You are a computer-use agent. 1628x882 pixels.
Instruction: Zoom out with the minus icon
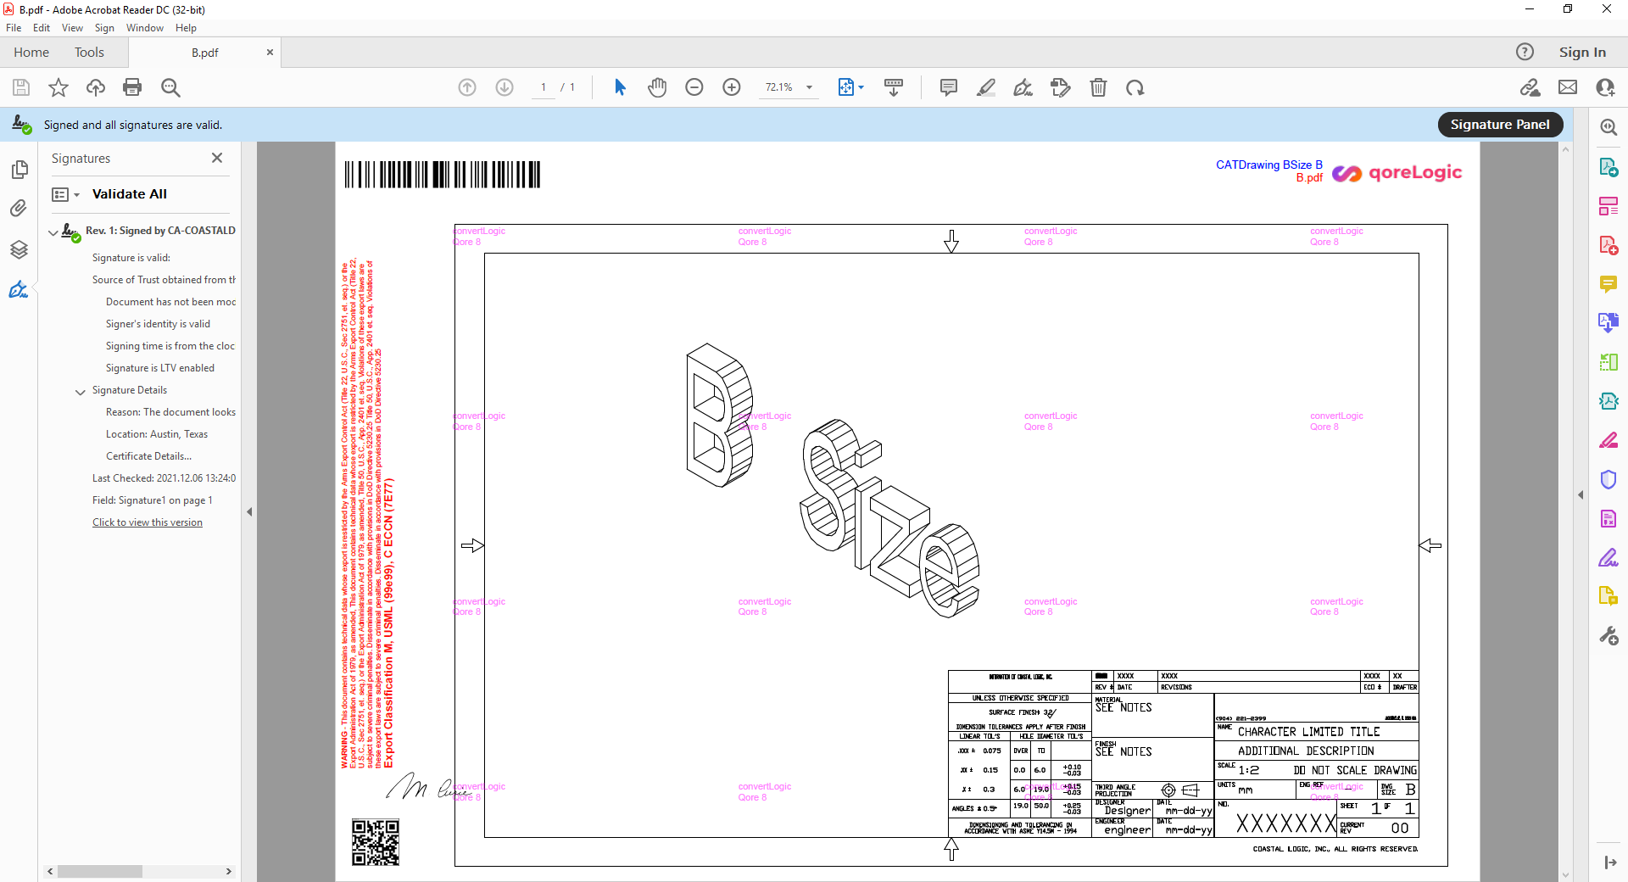[694, 87]
